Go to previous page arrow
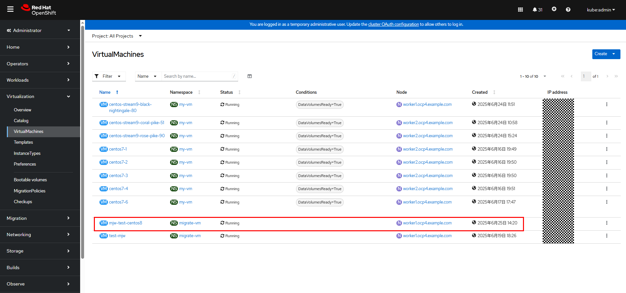 tap(571, 76)
